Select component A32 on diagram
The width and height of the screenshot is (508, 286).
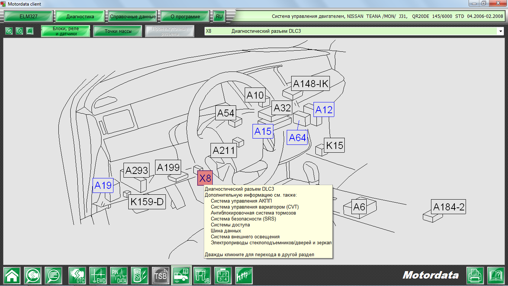pyautogui.click(x=282, y=108)
